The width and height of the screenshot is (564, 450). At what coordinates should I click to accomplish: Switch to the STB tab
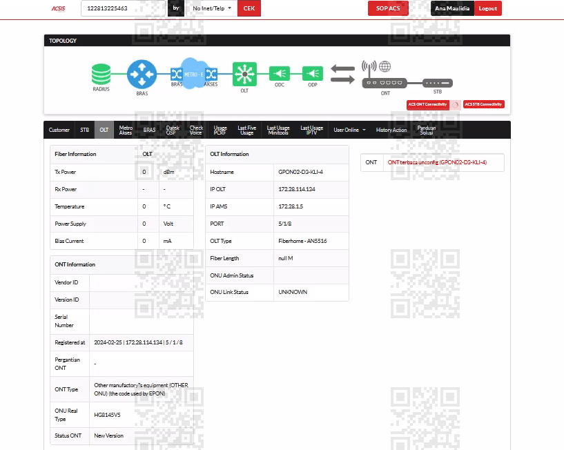pos(84,130)
